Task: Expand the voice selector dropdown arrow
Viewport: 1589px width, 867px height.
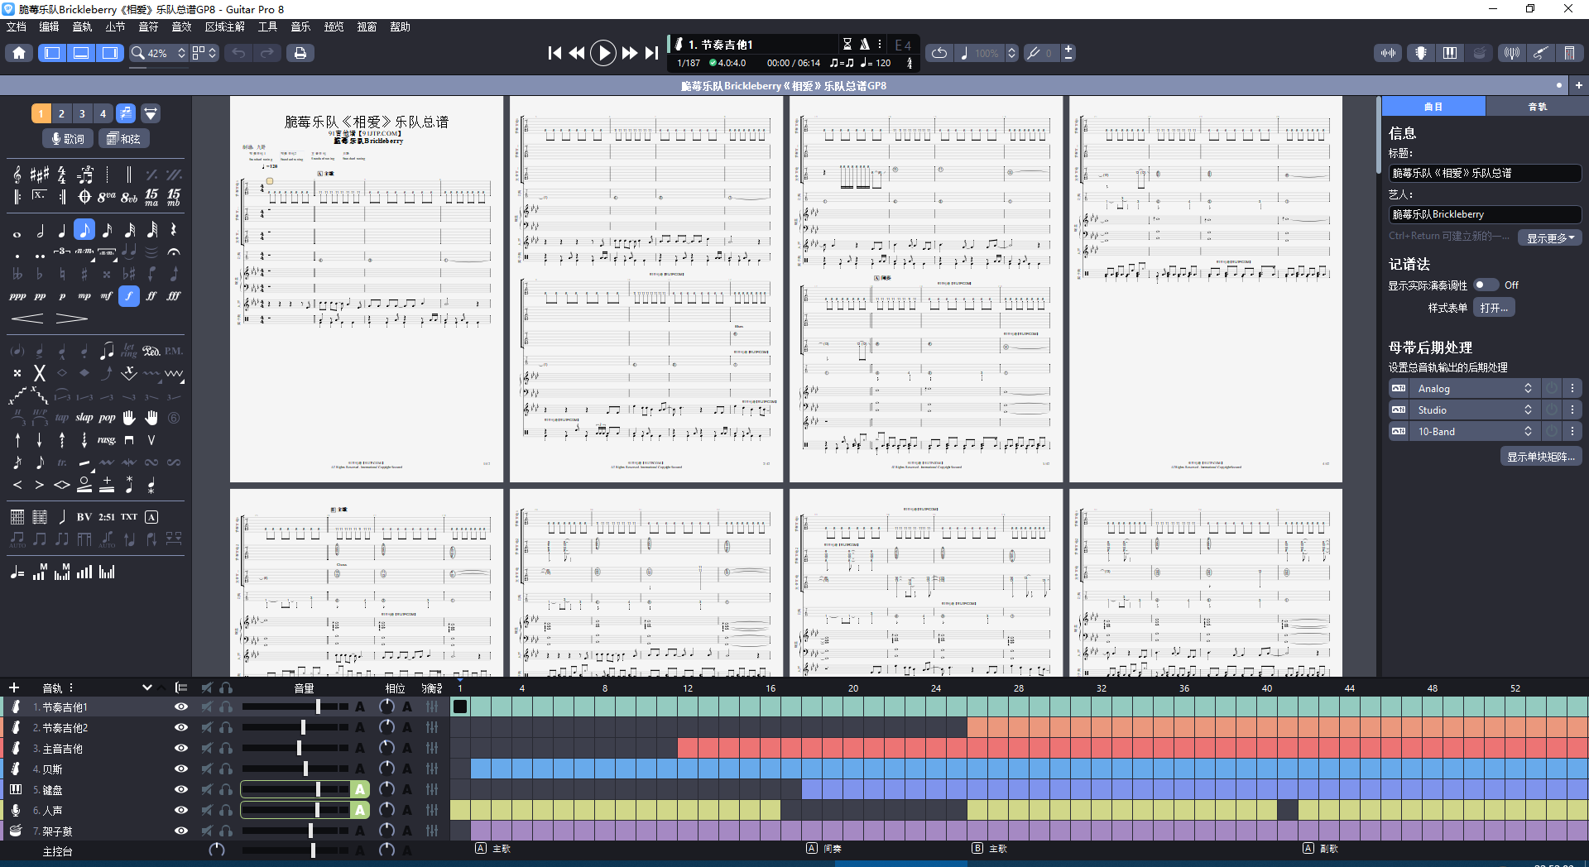Action: [x=151, y=113]
